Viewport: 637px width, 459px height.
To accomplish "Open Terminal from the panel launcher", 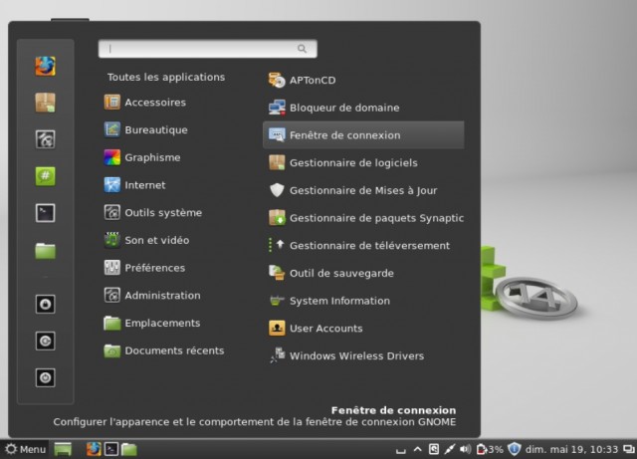I will click(111, 449).
